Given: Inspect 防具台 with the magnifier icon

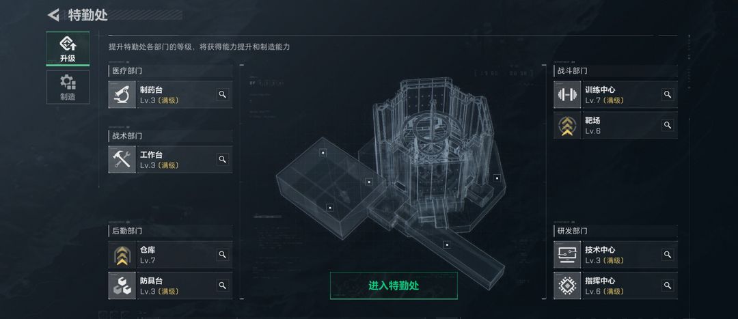Looking at the screenshot, I should pos(223,286).
